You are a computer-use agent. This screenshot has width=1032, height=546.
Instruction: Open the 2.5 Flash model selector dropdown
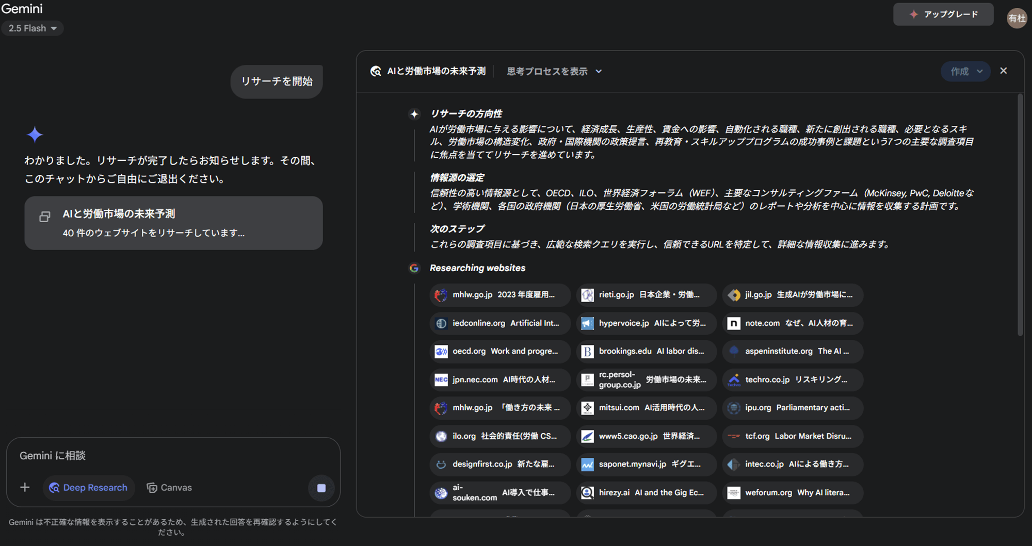point(33,28)
